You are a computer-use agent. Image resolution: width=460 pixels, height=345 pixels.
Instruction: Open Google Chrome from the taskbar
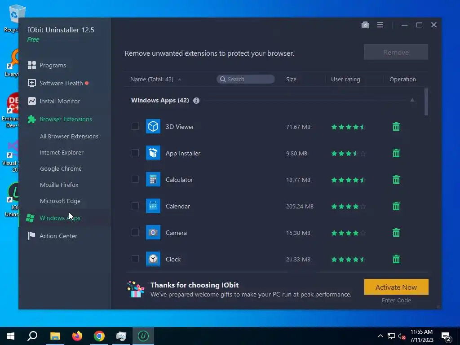(x=99, y=336)
